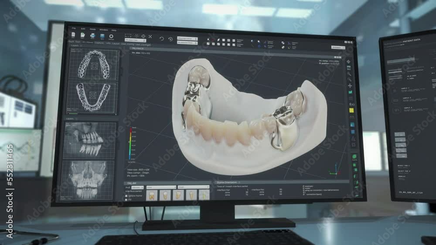Select the four-arrow move tool
The height and width of the screenshot is (245, 436).
click(350, 86)
